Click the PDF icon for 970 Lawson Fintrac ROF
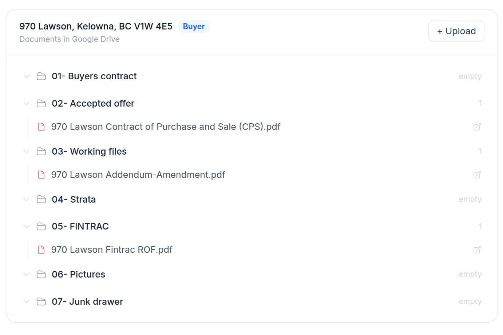Viewport: 503px width, 335px height. (x=41, y=250)
